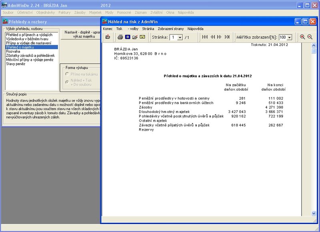
Task: Click the yellow envelope icon in toolbar
Action: [142, 37]
